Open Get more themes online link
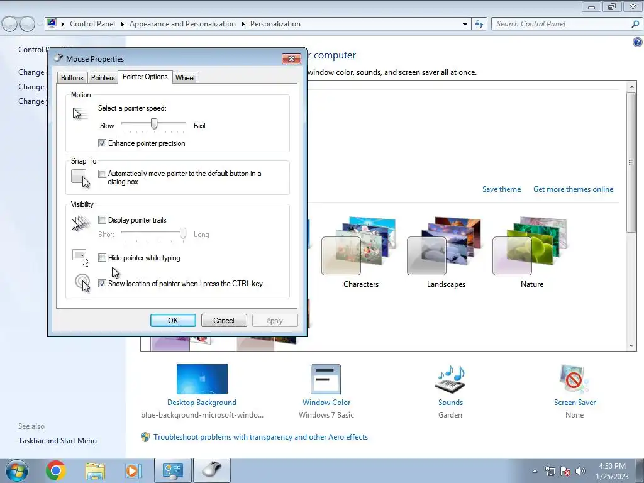Screen dimensions: 644x483 574,189
